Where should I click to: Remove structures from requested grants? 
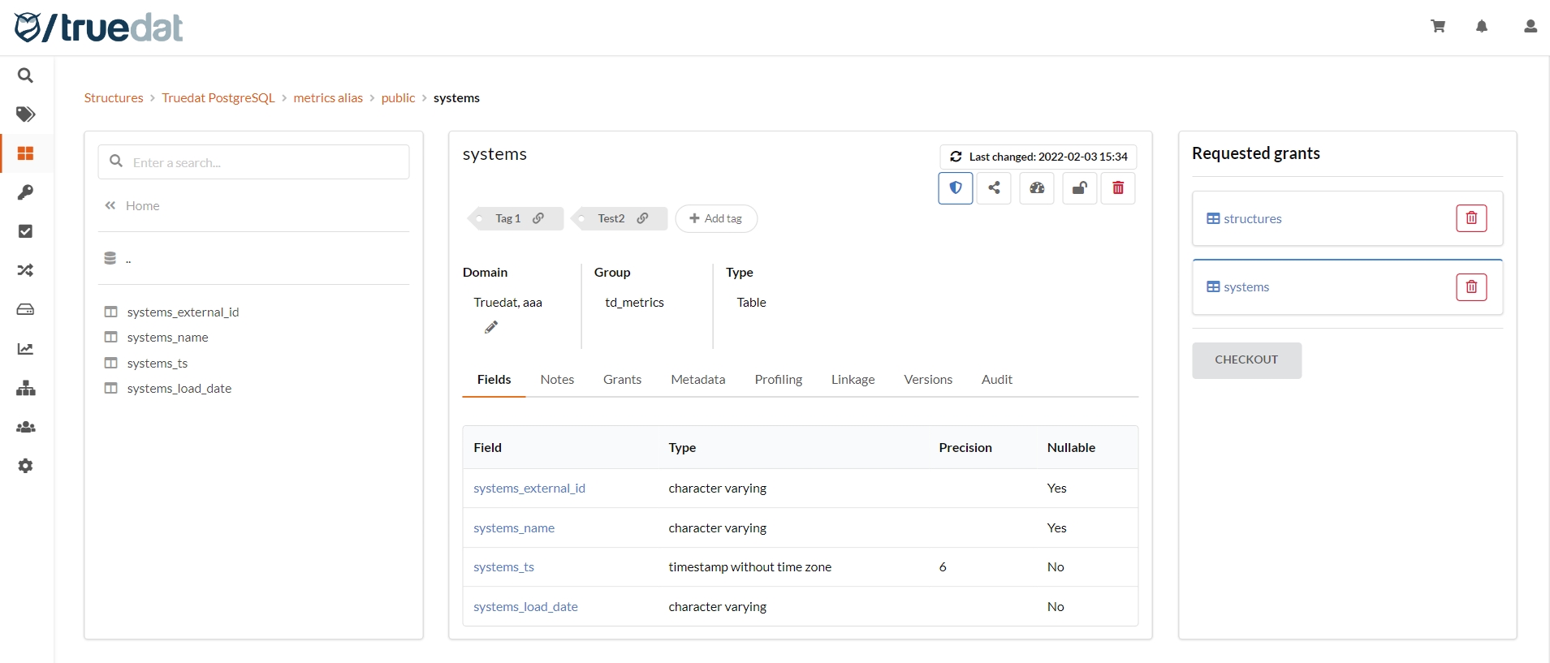(1470, 218)
